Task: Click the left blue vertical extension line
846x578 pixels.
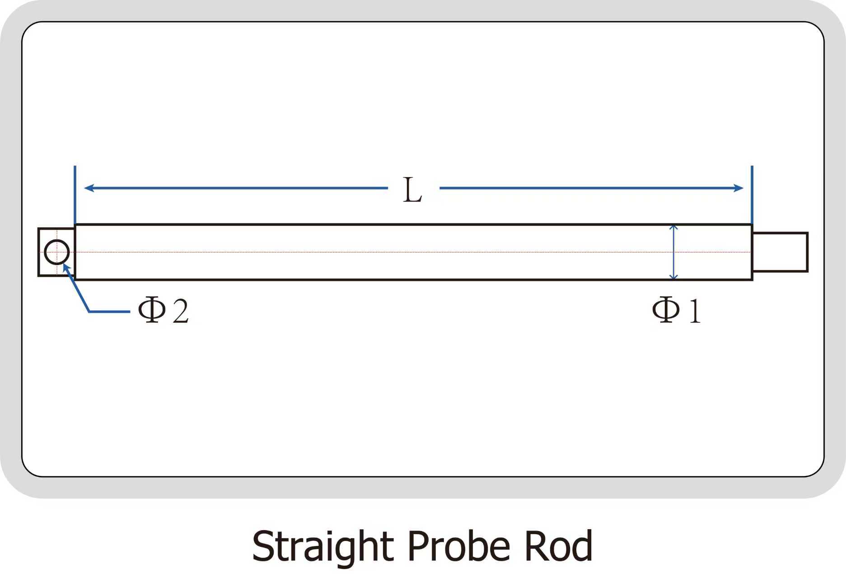Action: click(75, 194)
